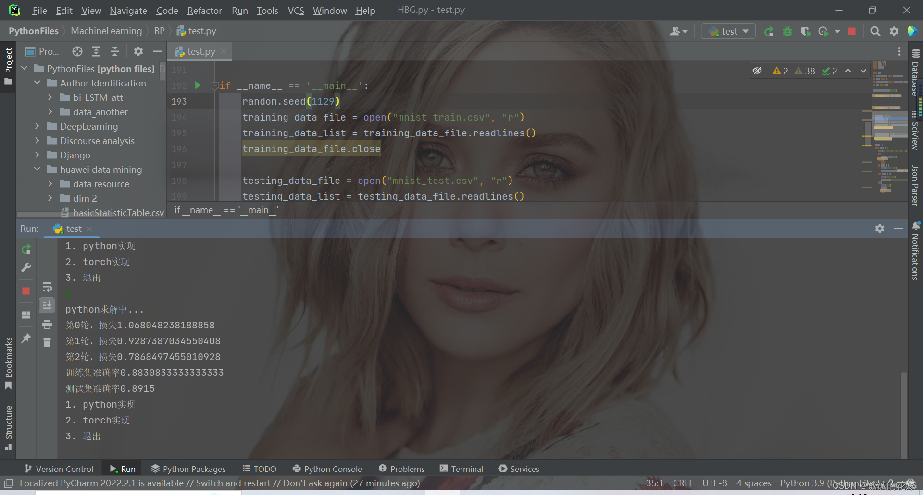Open the Refactor menu
Viewport: 923px width, 495px height.
[204, 10]
